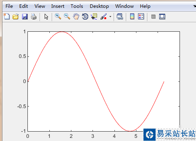Expand the Brush color dropdown arrow

coord(111,16)
